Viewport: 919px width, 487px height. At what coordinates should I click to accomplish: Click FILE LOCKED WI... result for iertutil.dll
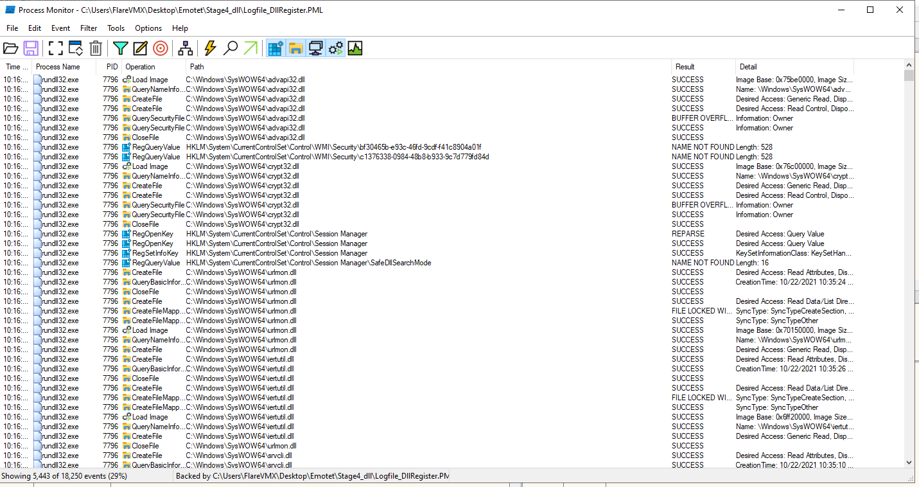[x=702, y=398]
